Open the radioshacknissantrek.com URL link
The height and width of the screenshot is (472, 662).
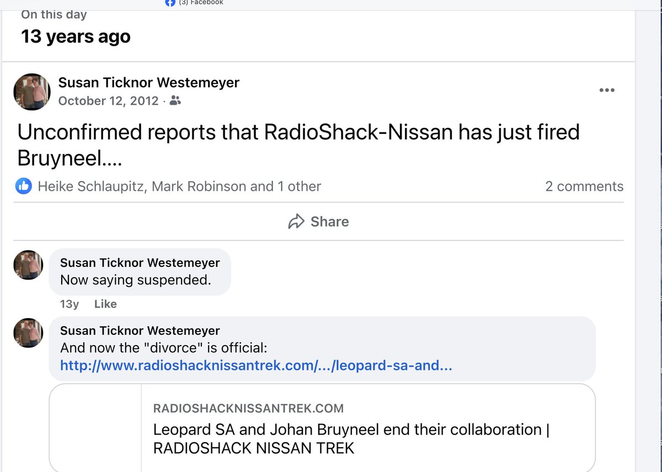pyautogui.click(x=256, y=365)
